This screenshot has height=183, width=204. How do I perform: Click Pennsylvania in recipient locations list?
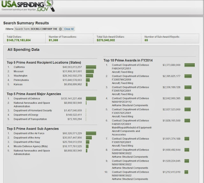21,80
